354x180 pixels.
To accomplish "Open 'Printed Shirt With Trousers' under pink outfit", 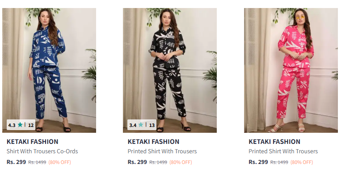I will [283, 151].
